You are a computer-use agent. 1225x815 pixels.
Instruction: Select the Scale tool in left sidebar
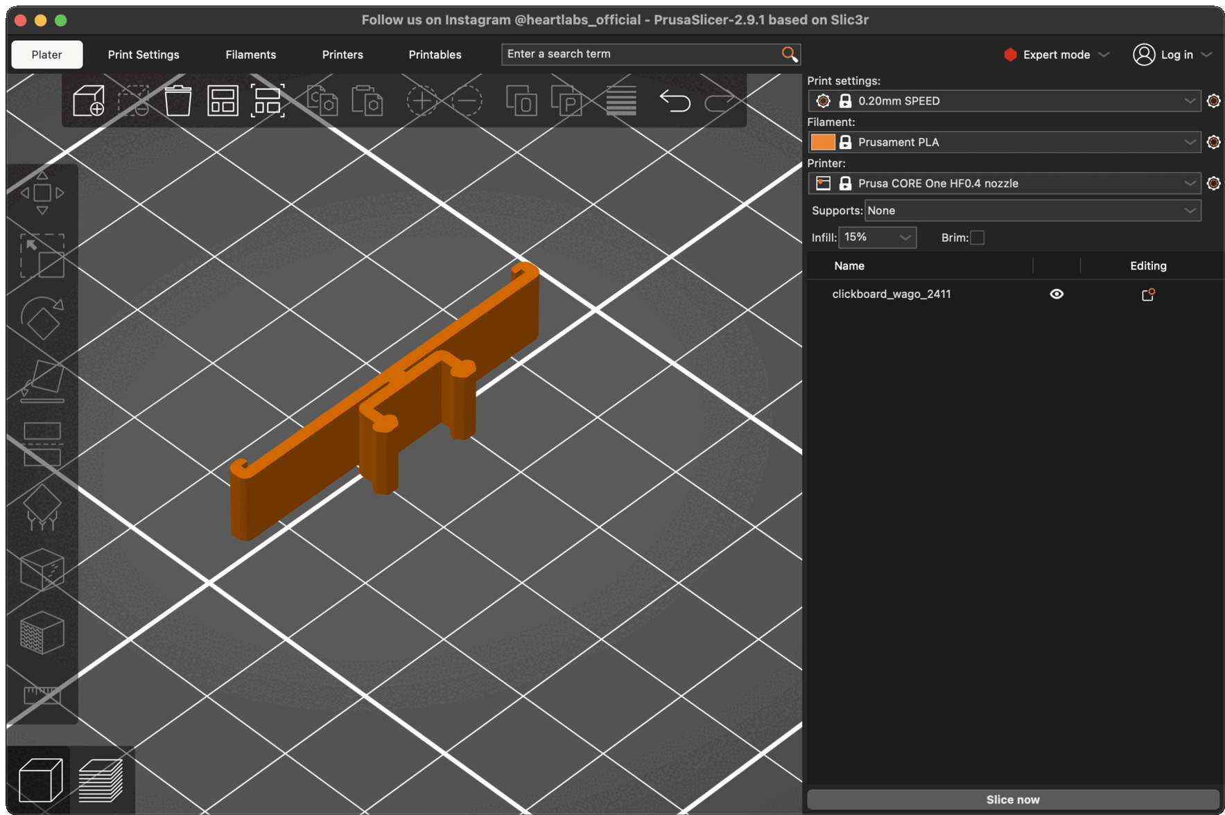42,256
